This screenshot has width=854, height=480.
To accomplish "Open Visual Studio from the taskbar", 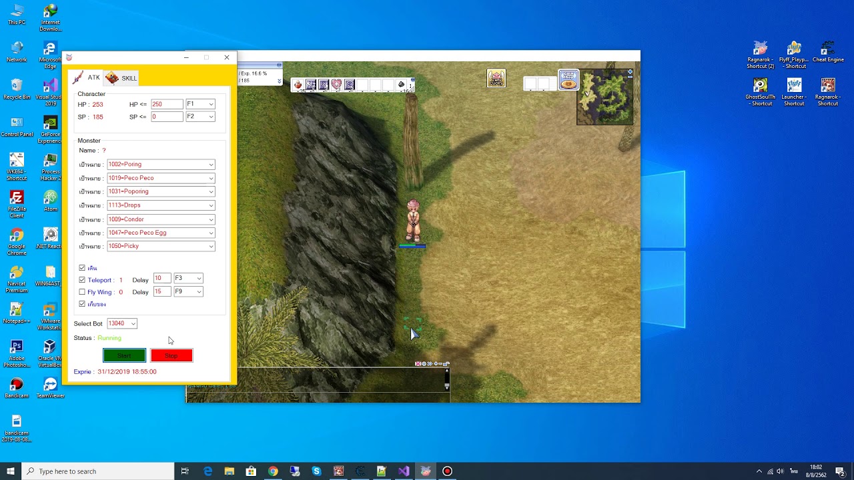I will tap(403, 471).
